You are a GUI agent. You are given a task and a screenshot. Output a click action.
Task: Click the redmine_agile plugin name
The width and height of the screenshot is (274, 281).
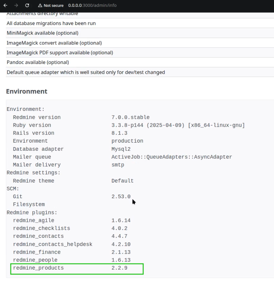pos(34,220)
